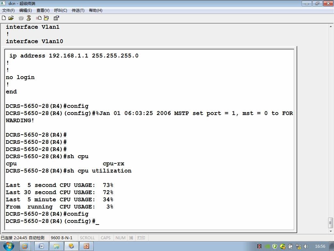Switch to PowerPoint in the taskbar
This screenshot has height=251, width=334.
[86, 246]
